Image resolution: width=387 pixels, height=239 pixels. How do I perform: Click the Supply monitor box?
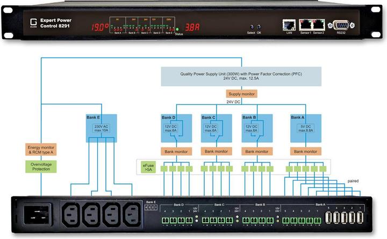pos(242,94)
